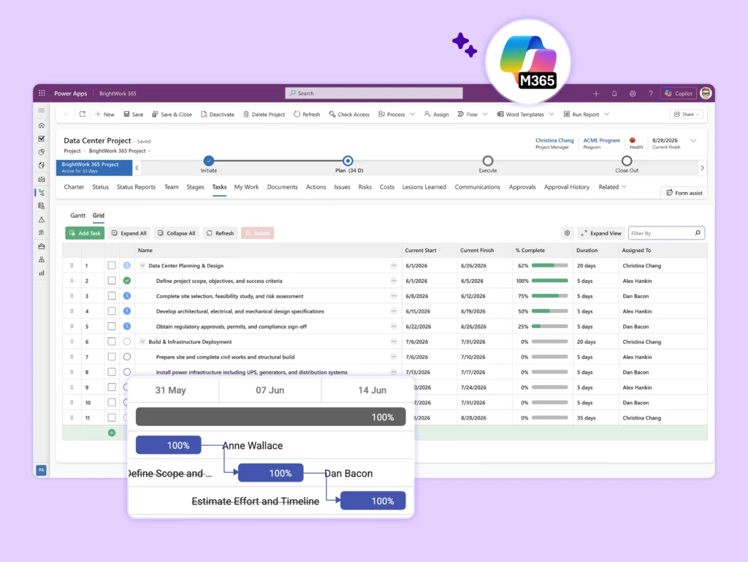
Task: Click green plus add-row icon
Action: pyautogui.click(x=112, y=433)
